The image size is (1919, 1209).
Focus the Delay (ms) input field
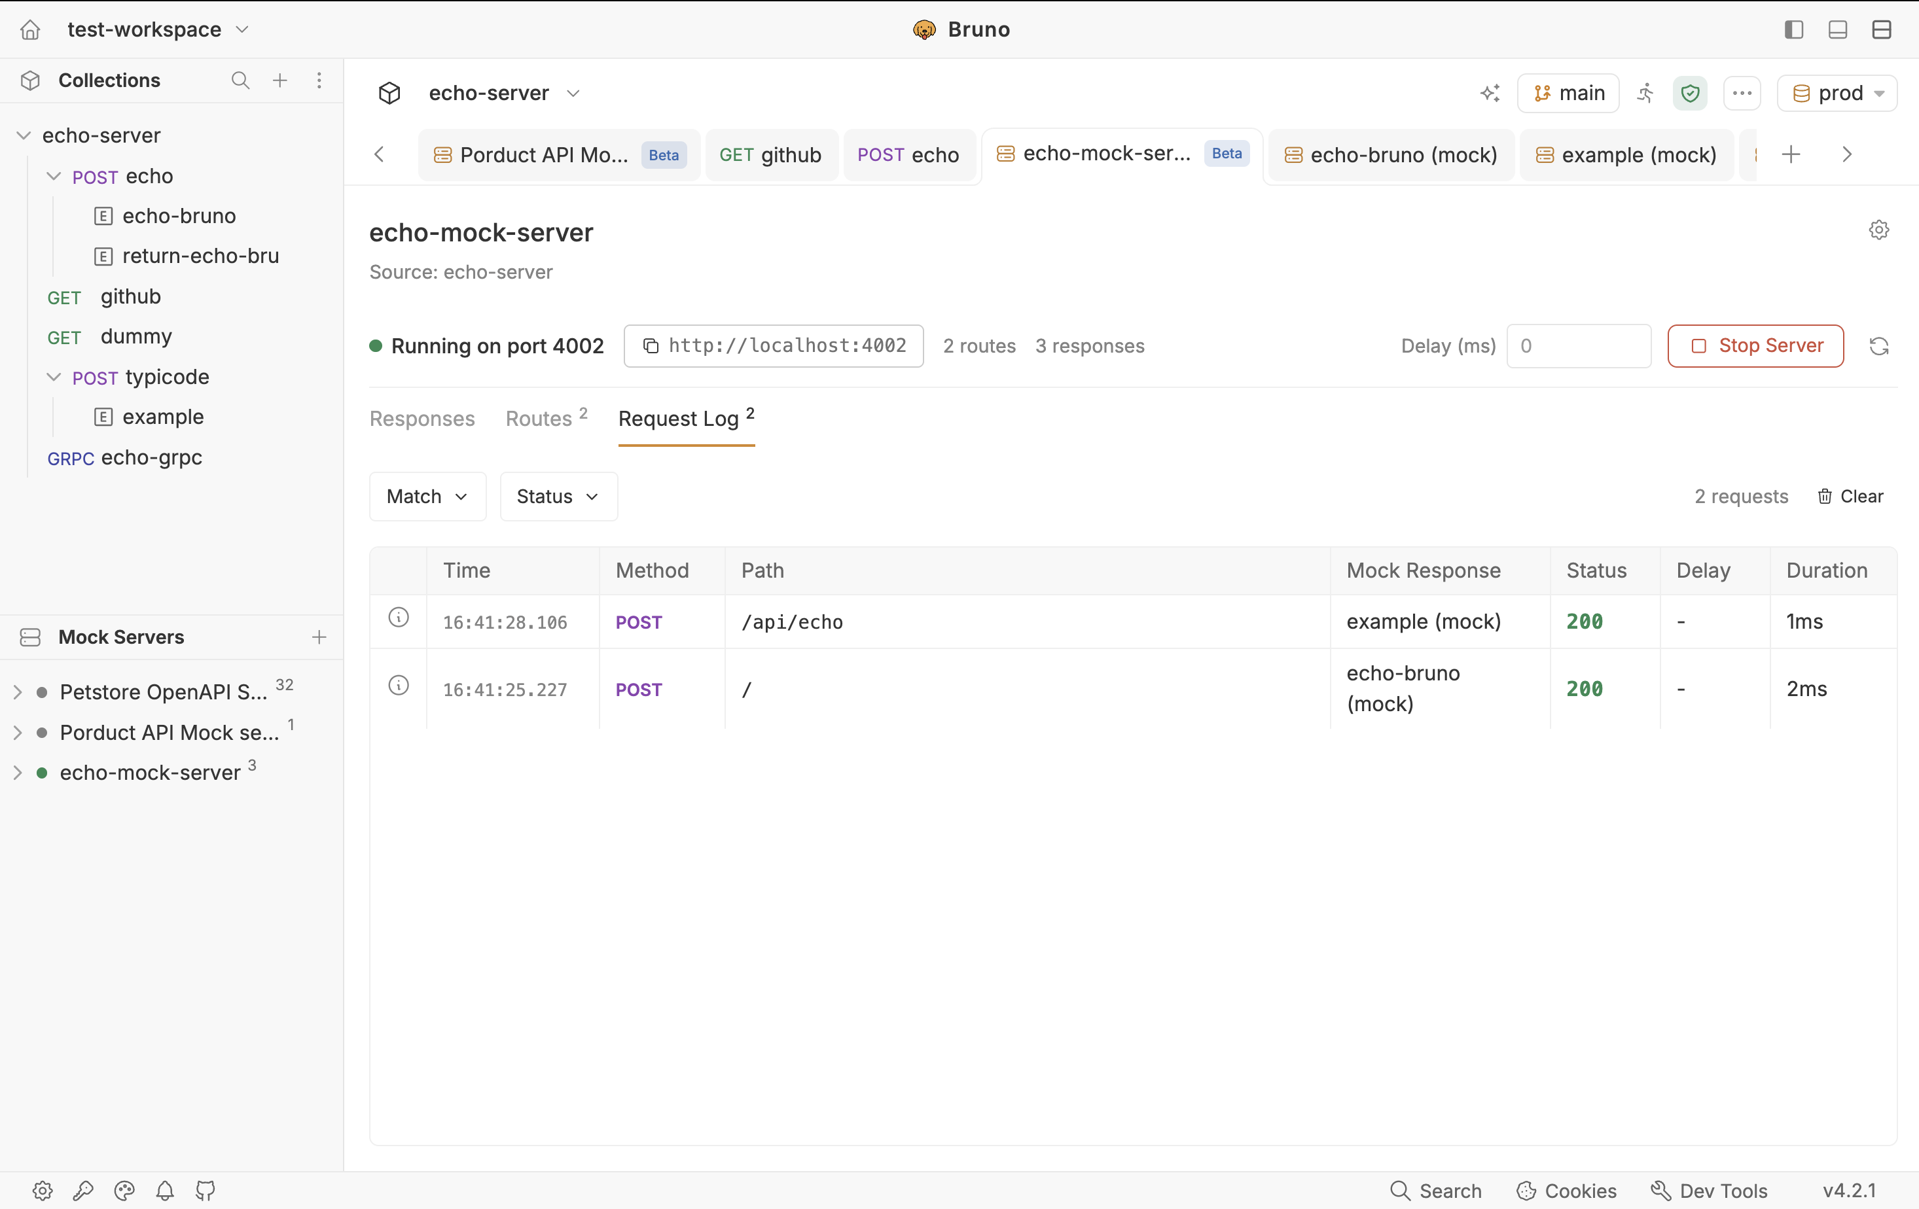point(1579,345)
